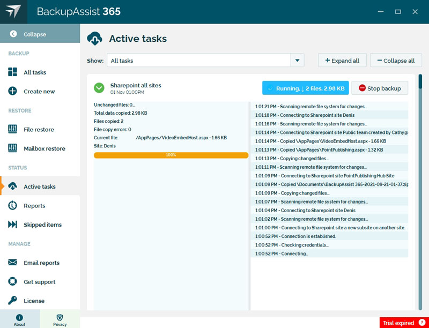Click the About info icon
This screenshot has width=429, height=328.
click(x=19, y=317)
